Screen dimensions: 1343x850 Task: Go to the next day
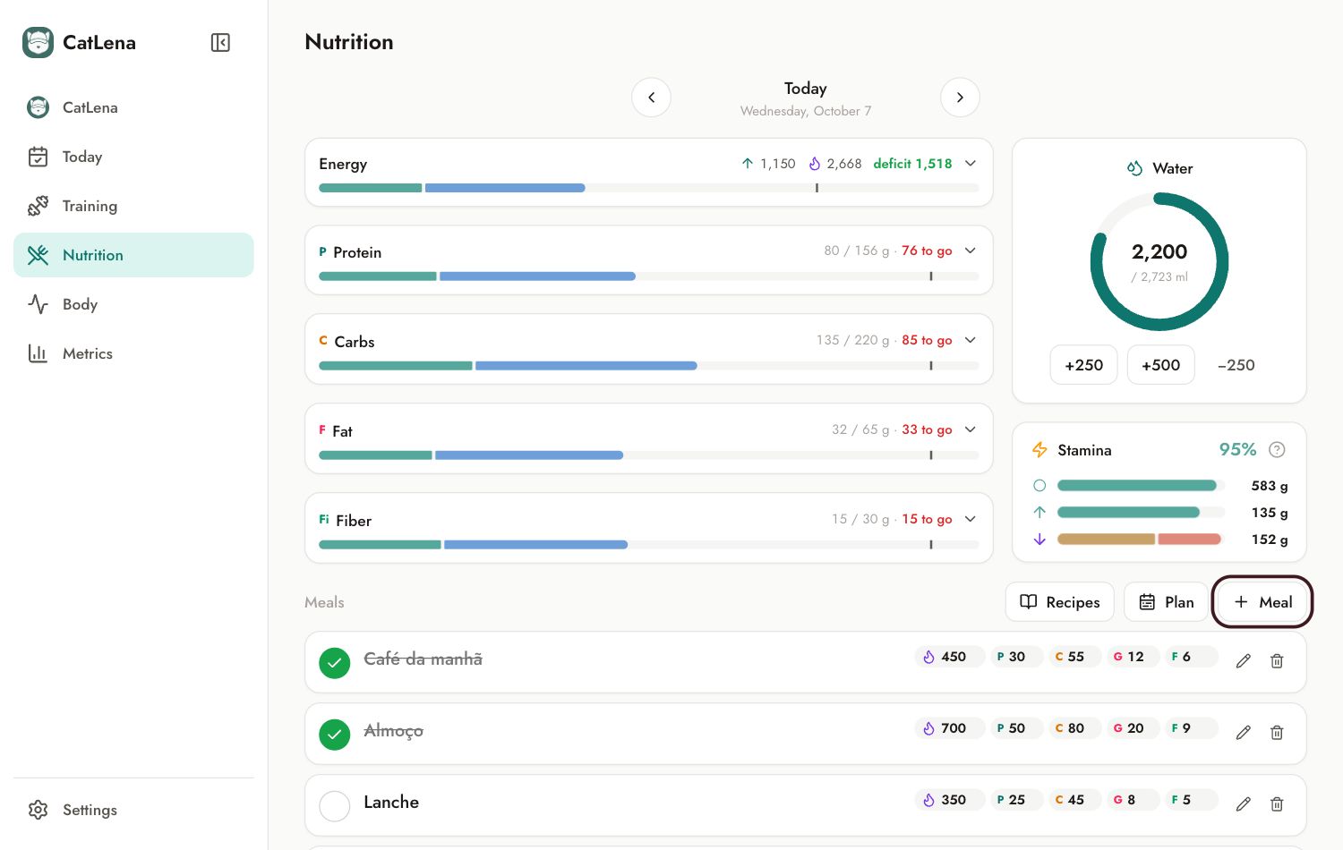coord(960,98)
